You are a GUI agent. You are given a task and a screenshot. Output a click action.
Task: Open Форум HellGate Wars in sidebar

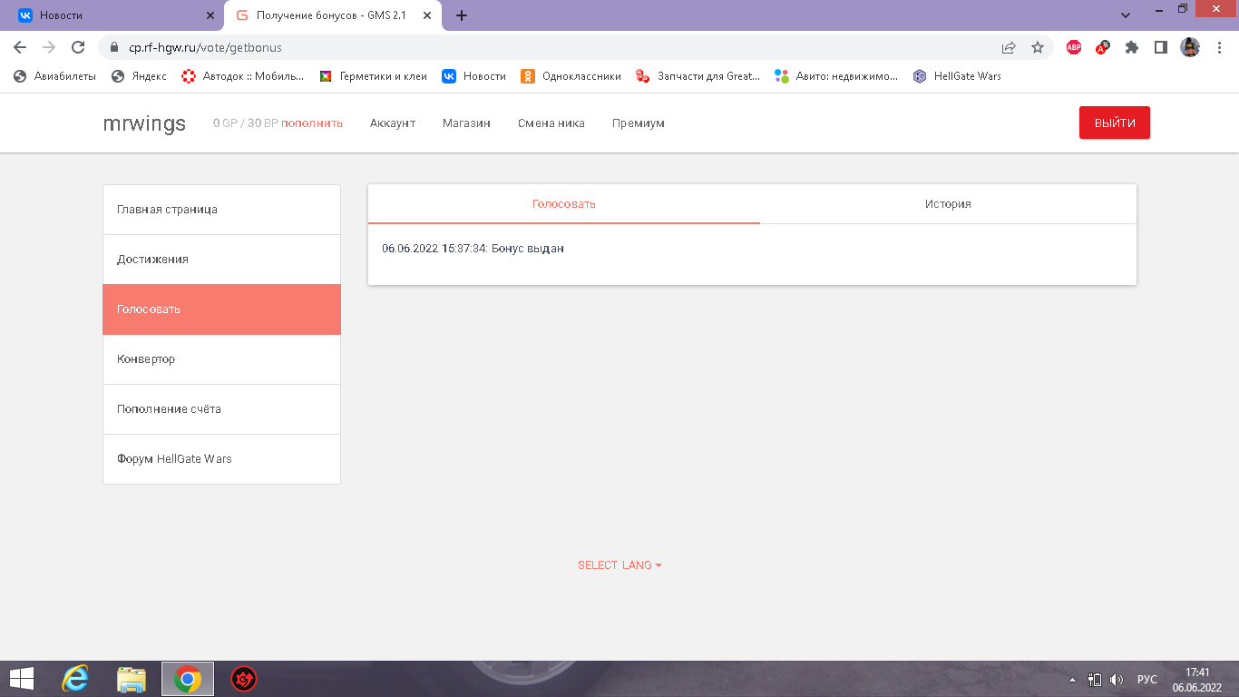222,459
